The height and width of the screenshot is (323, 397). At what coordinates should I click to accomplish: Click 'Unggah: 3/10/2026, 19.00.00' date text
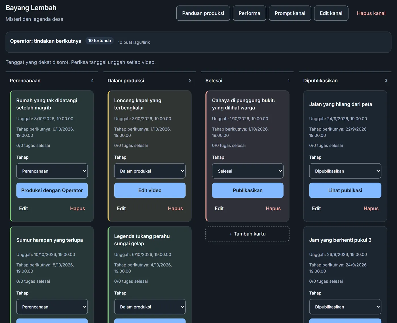coord(143,119)
